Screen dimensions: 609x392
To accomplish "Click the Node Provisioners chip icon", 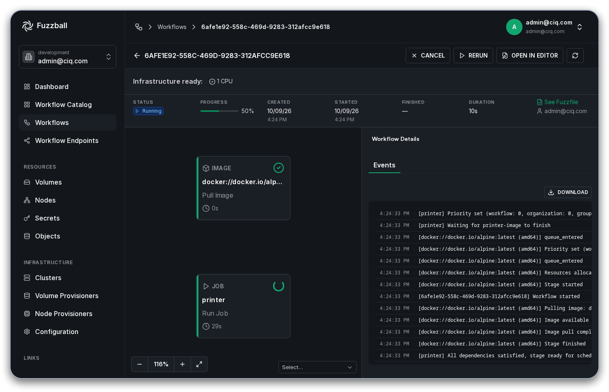I will pyautogui.click(x=27, y=314).
